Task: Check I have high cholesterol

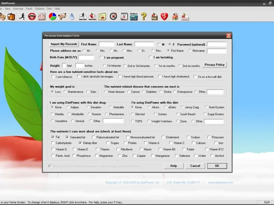Action: point(160,76)
